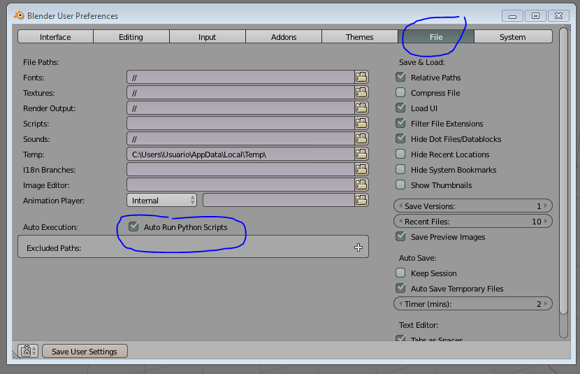
Task: Add an excluded path with plus icon
Action: [x=358, y=247]
